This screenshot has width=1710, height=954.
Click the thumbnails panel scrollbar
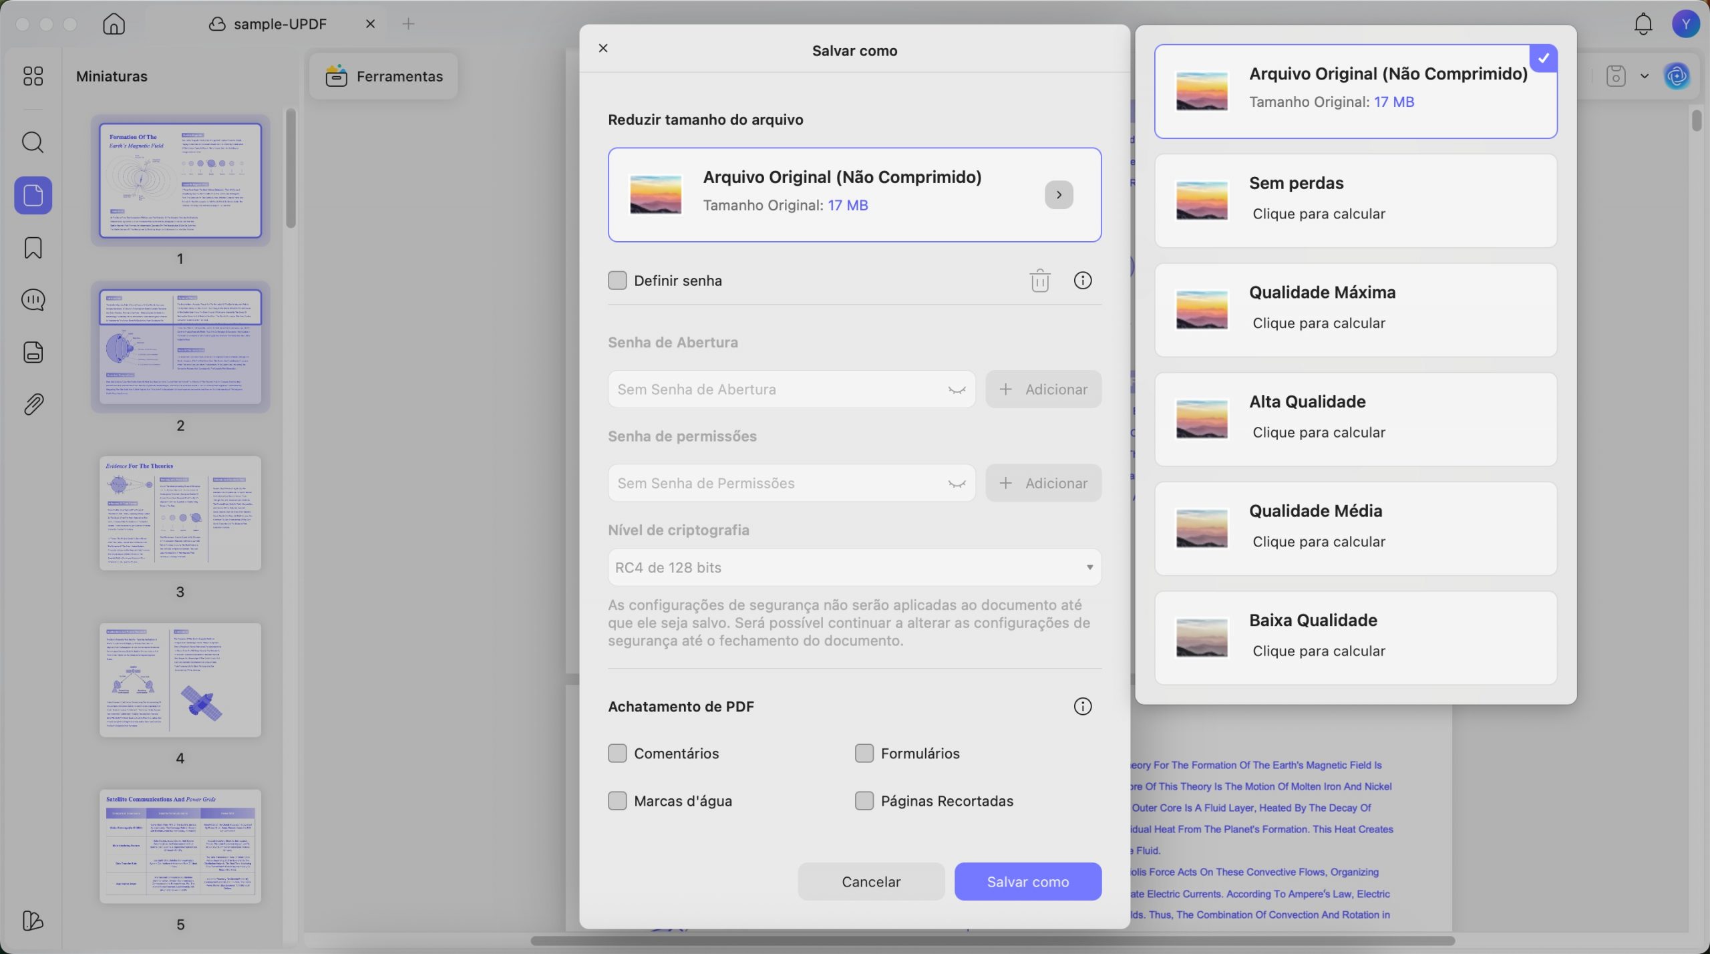291,168
